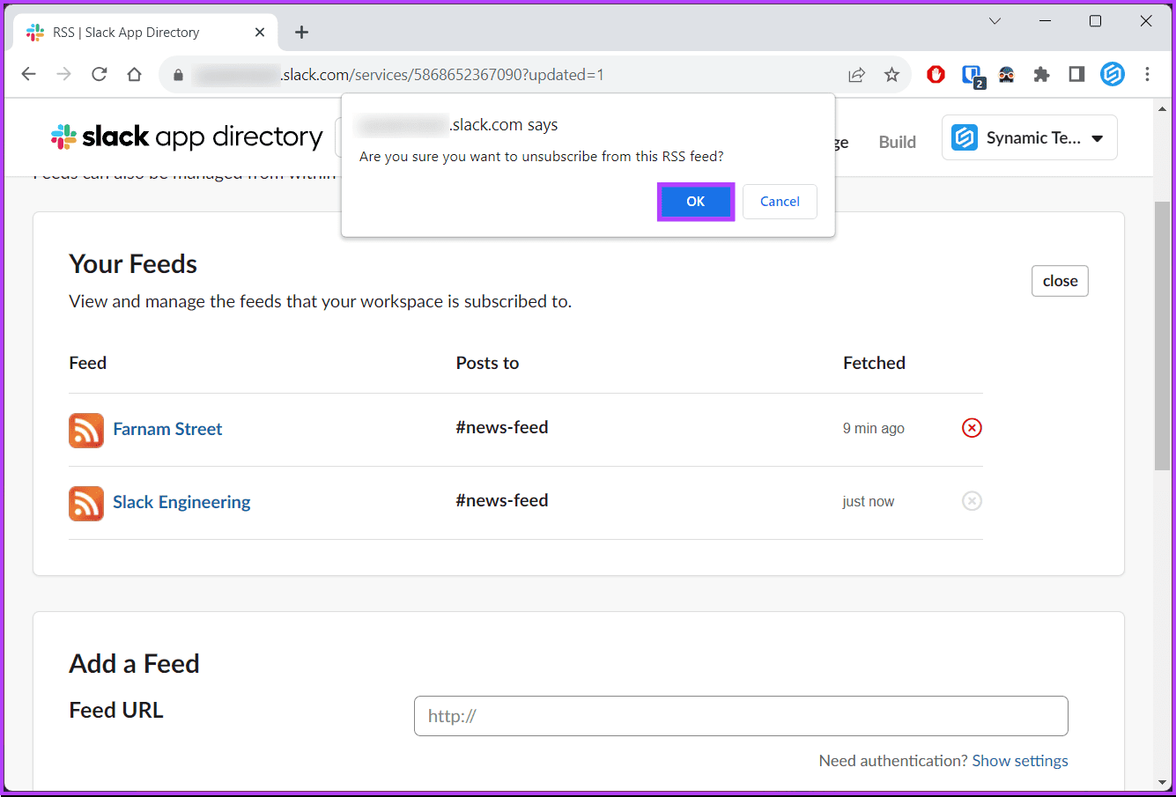Open the Chrome Extensions puzzle icon
The image size is (1176, 797).
tap(1041, 75)
